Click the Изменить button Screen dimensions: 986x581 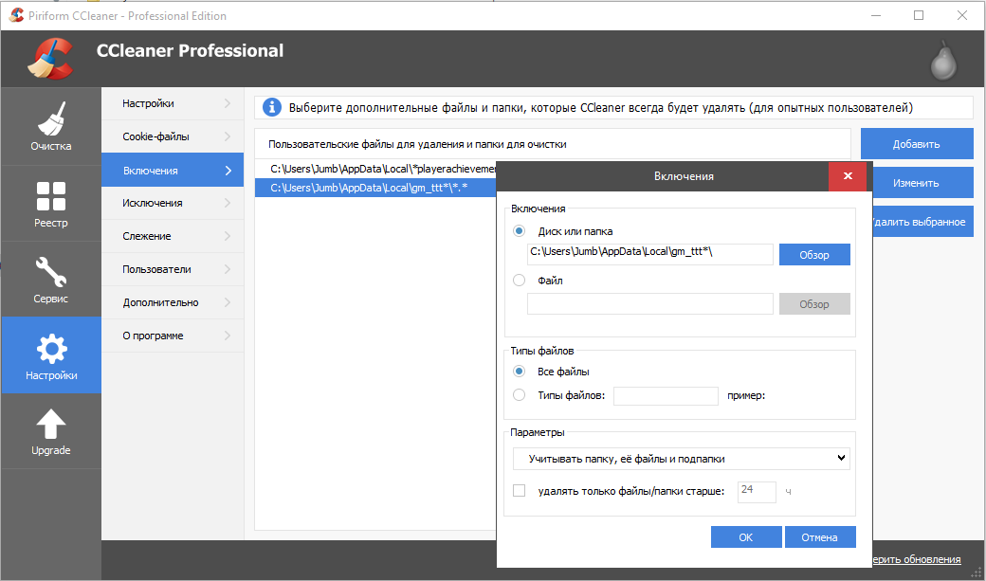[x=923, y=183]
